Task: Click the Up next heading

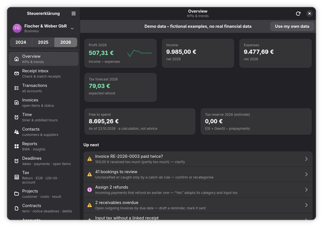Action: tap(91, 145)
